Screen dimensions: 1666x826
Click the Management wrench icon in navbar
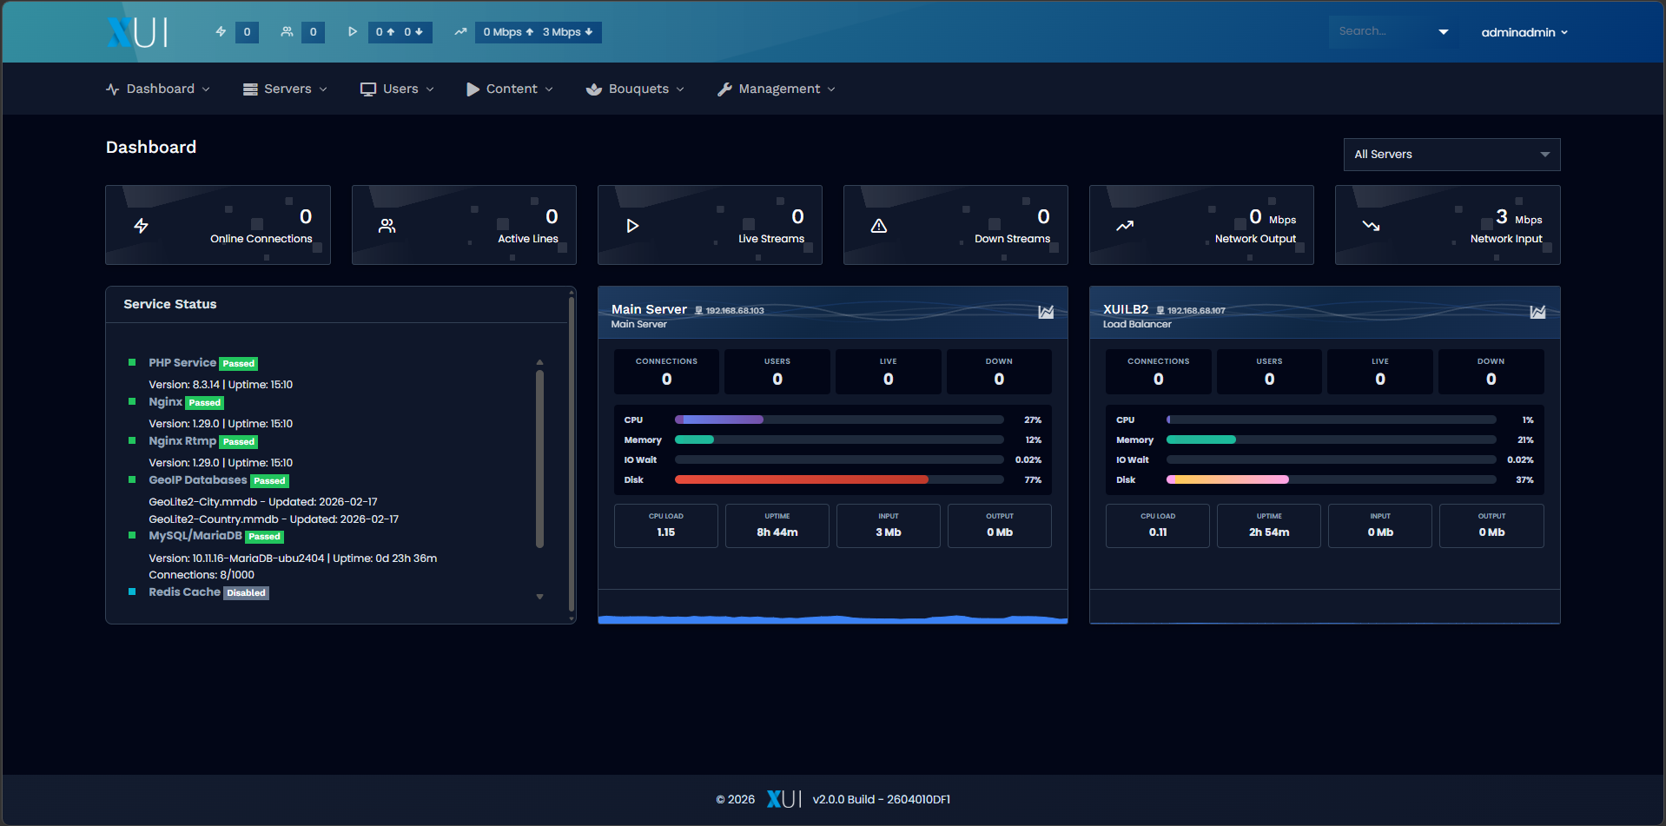point(724,89)
